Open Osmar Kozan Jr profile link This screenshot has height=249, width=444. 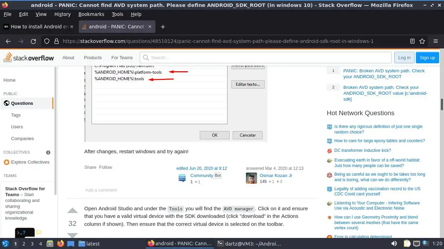276,175
